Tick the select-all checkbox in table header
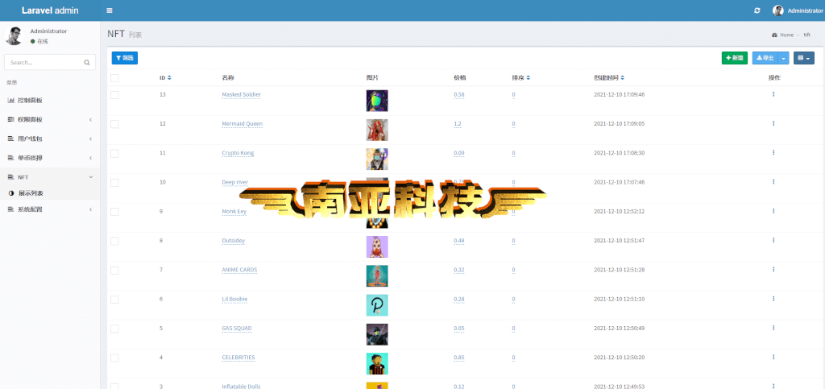Image resolution: width=825 pixels, height=389 pixels. click(114, 78)
